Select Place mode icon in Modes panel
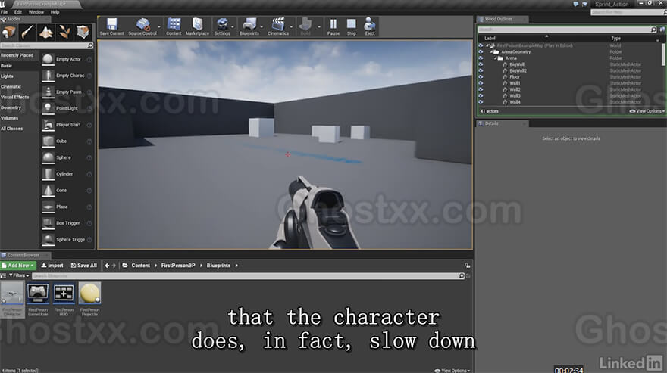The image size is (667, 373). pos(8,33)
